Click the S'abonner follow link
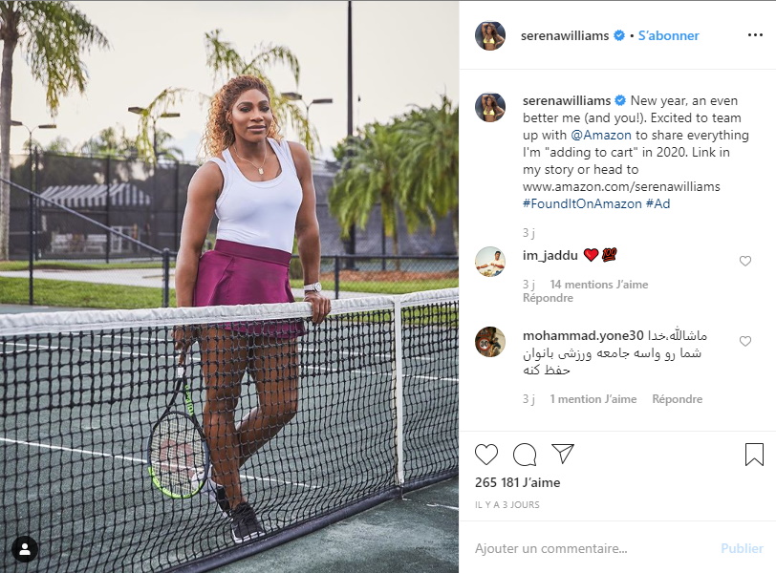 pyautogui.click(x=668, y=35)
